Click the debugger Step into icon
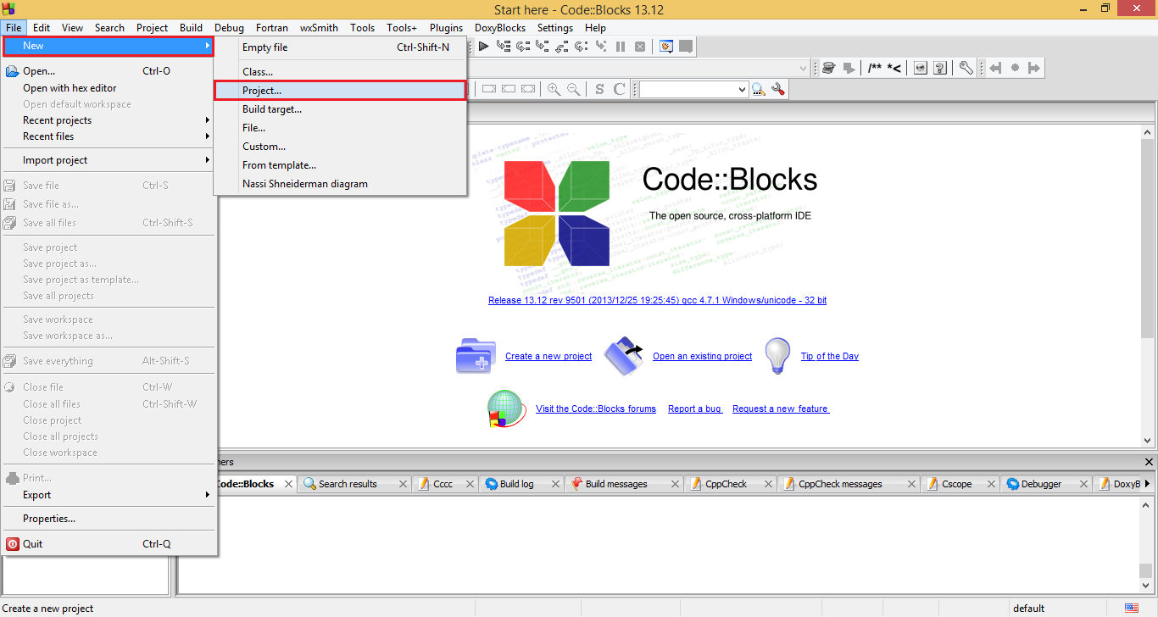The image size is (1158, 617). coord(543,47)
